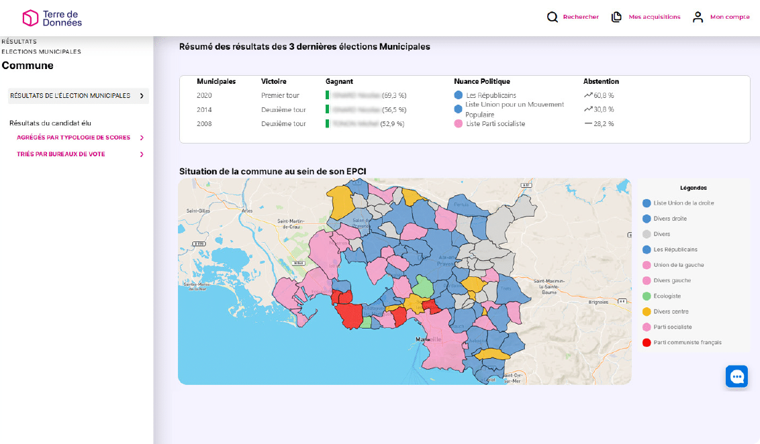The width and height of the screenshot is (760, 444).
Task: Click the 2014 abstention trend arrow icon
Action: coord(588,109)
